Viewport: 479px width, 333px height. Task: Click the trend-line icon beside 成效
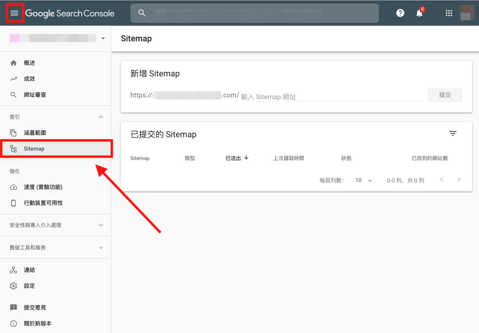pyautogui.click(x=13, y=79)
